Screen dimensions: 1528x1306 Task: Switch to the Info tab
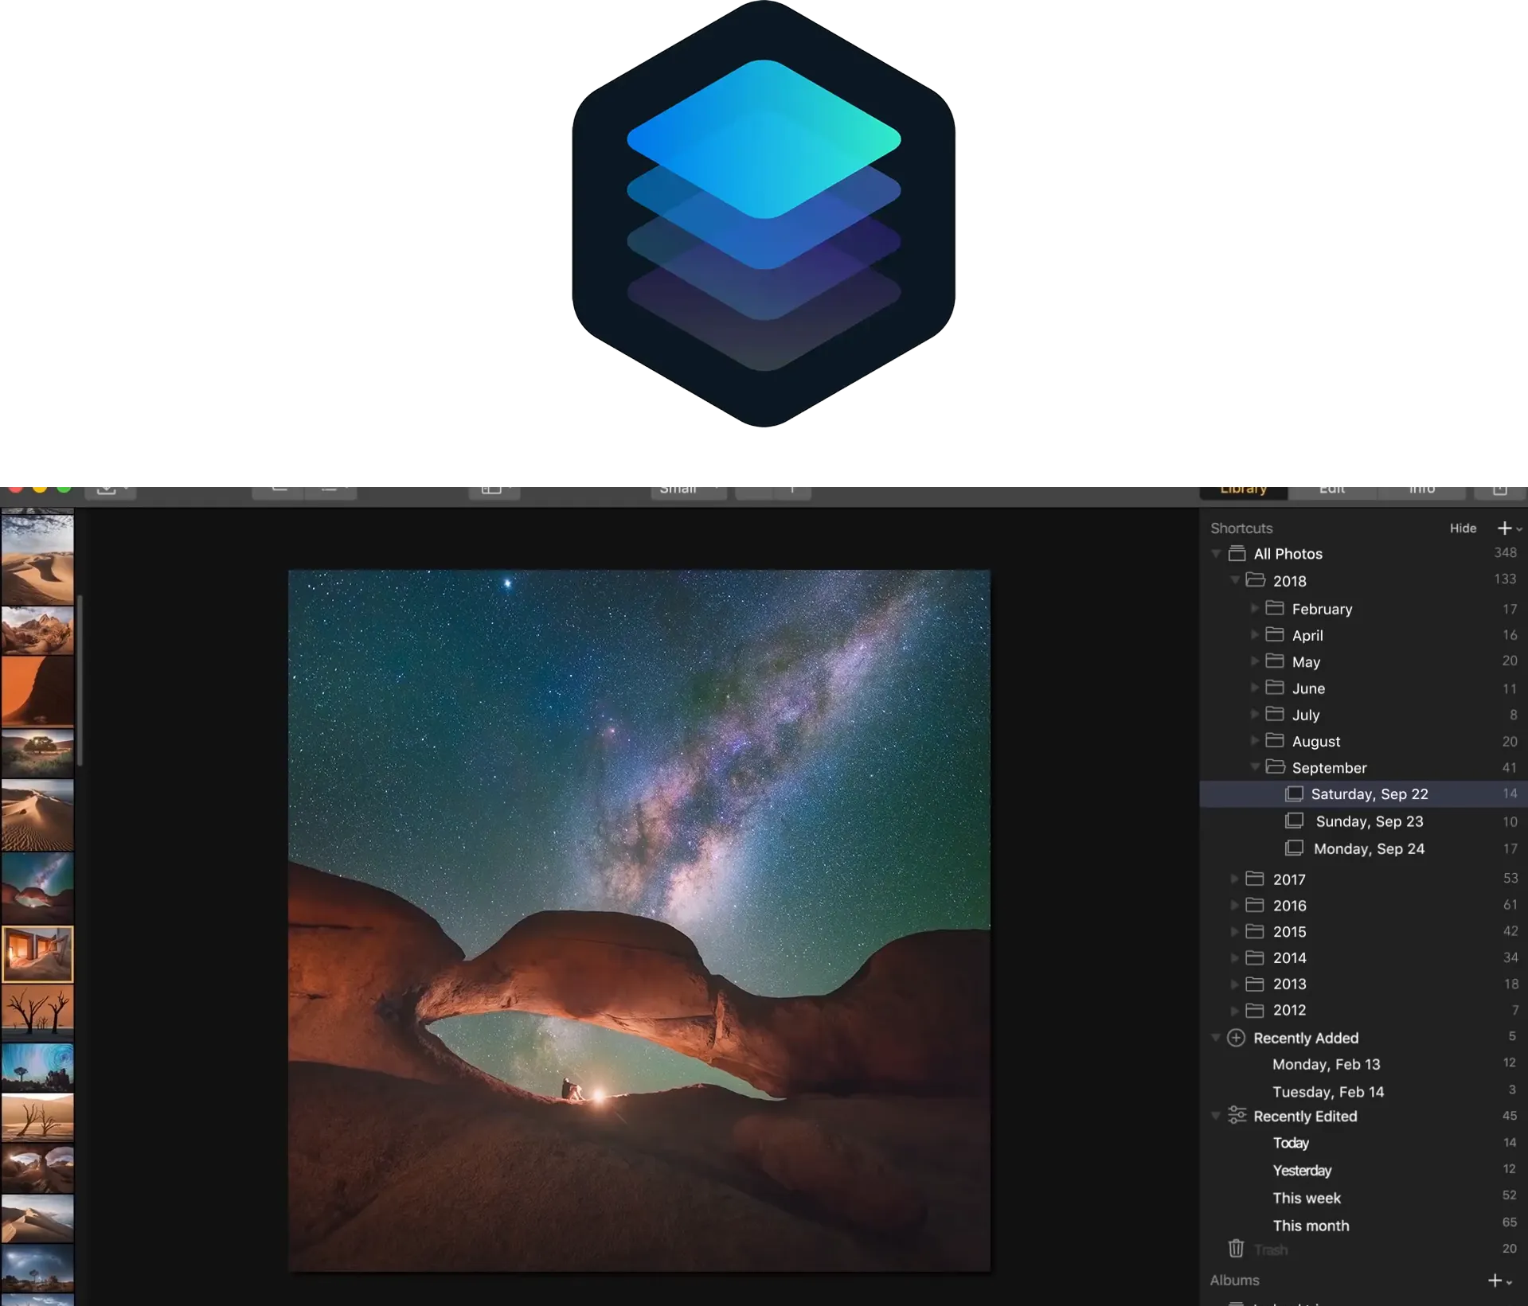click(1422, 492)
